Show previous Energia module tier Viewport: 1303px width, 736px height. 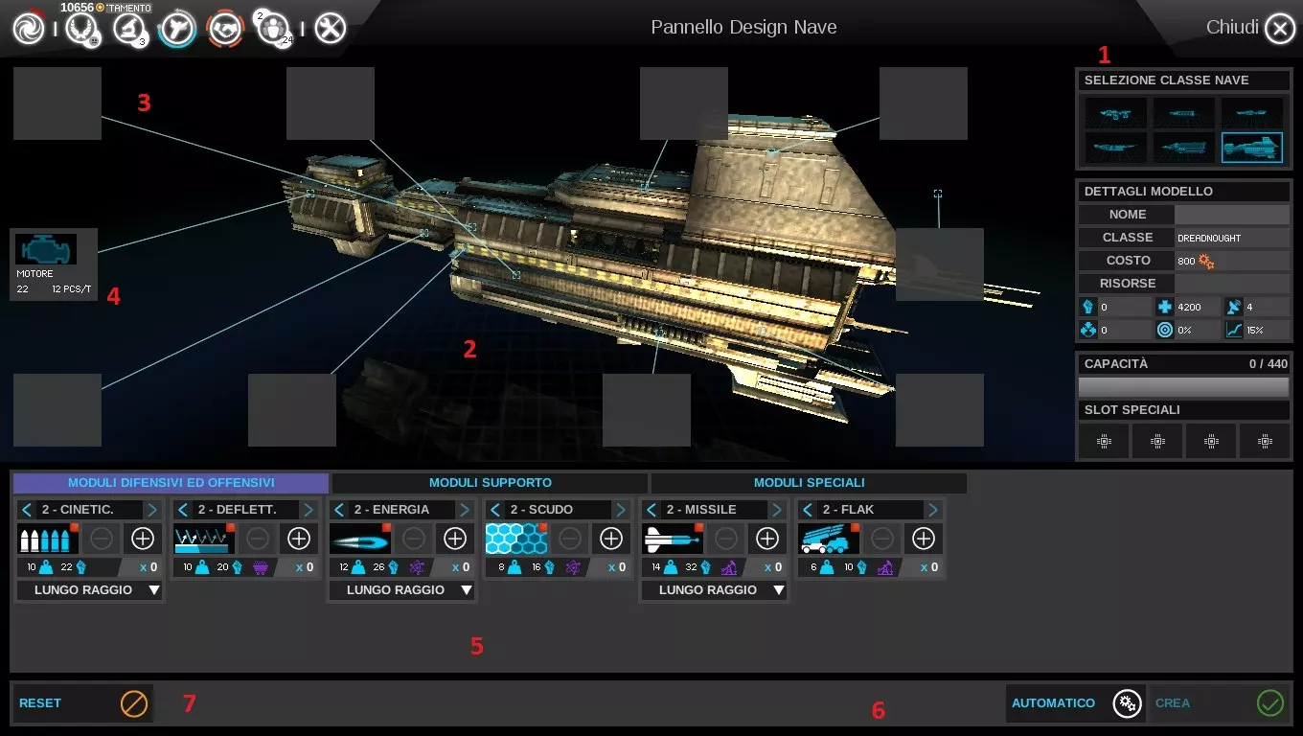pyautogui.click(x=339, y=510)
